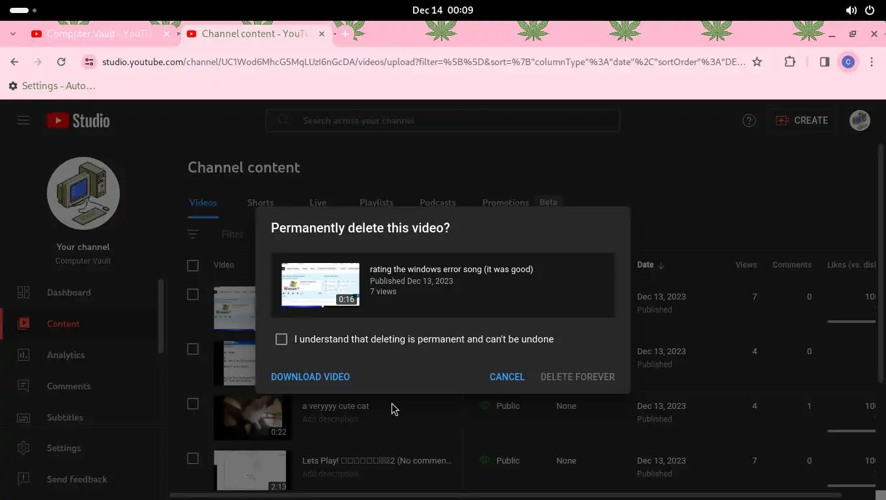Sort by the Date column header arrow
886x500 pixels.
coord(661,265)
